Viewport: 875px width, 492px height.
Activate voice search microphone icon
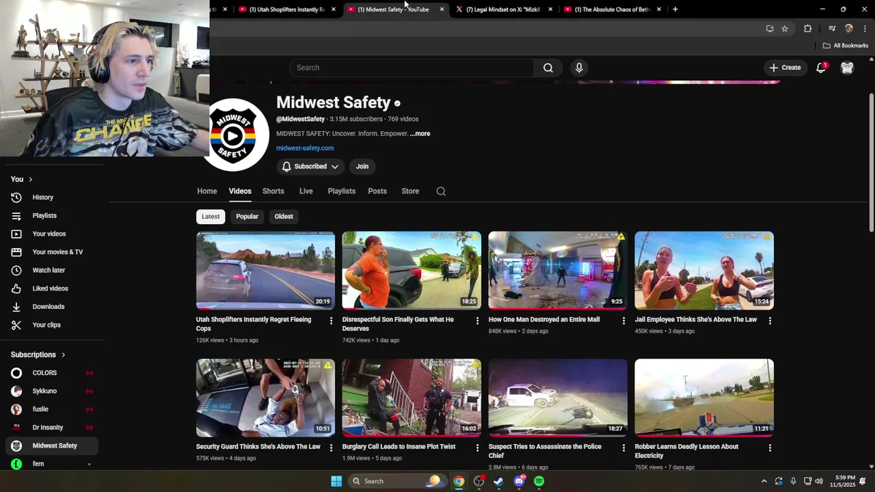[579, 68]
